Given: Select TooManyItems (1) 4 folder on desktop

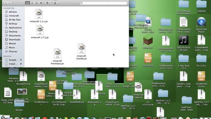Looking at the screenshot, I should [x=166, y=59].
